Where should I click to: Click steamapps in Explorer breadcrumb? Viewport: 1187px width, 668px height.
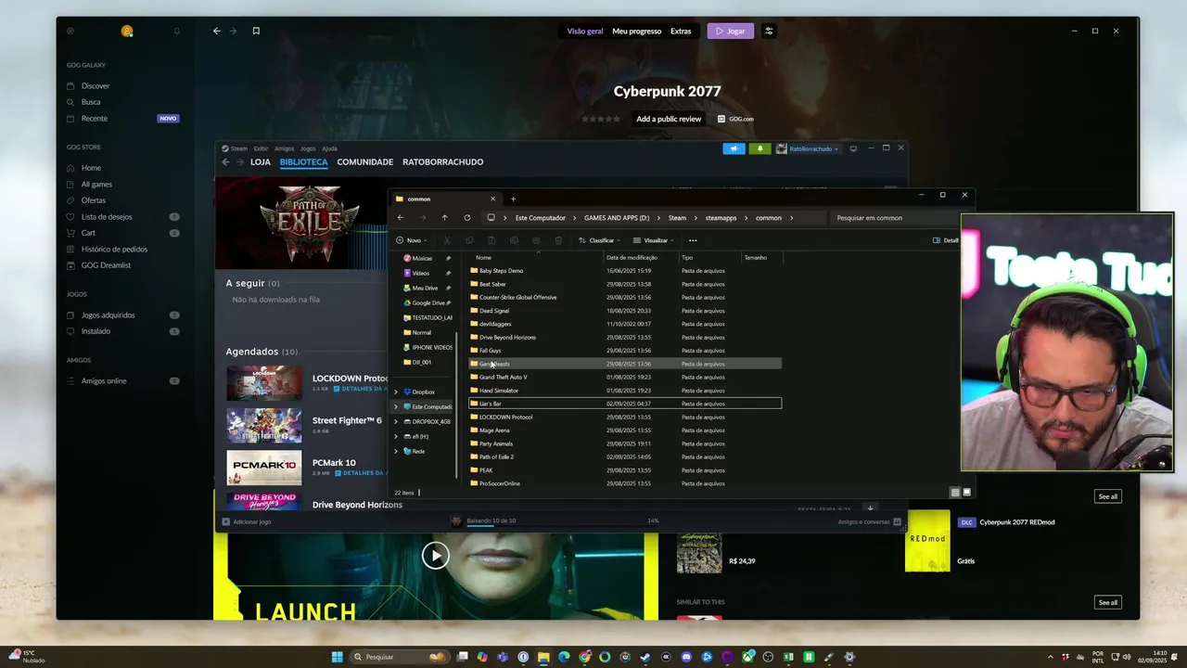coord(721,218)
